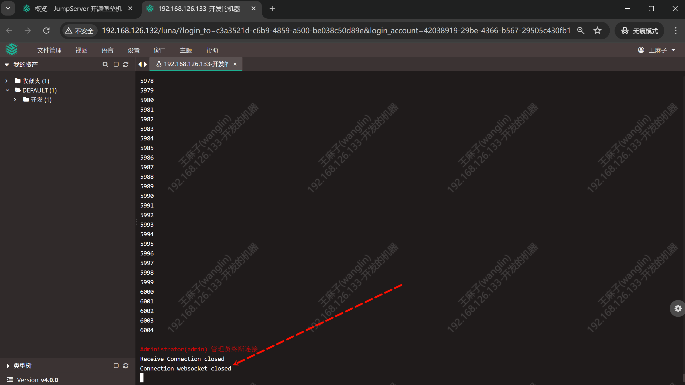685x385 pixels.
Task: Click the left arrow tab navigation icon
Action: [140, 64]
